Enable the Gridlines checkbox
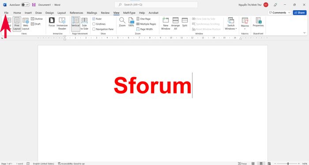 (x=94, y=24)
